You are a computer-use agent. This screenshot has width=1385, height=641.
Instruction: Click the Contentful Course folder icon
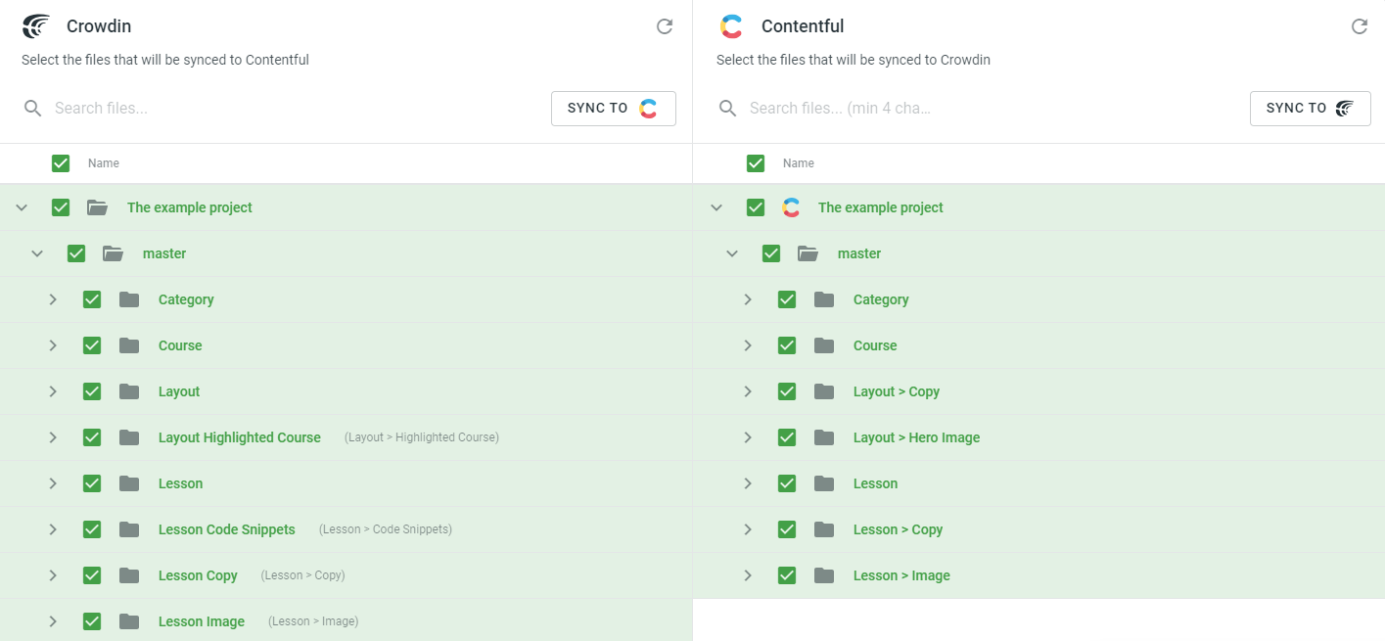824,345
